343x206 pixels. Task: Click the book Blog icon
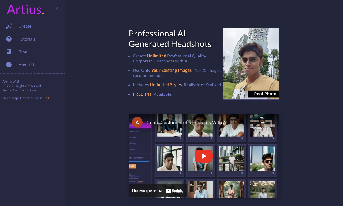(x=9, y=52)
